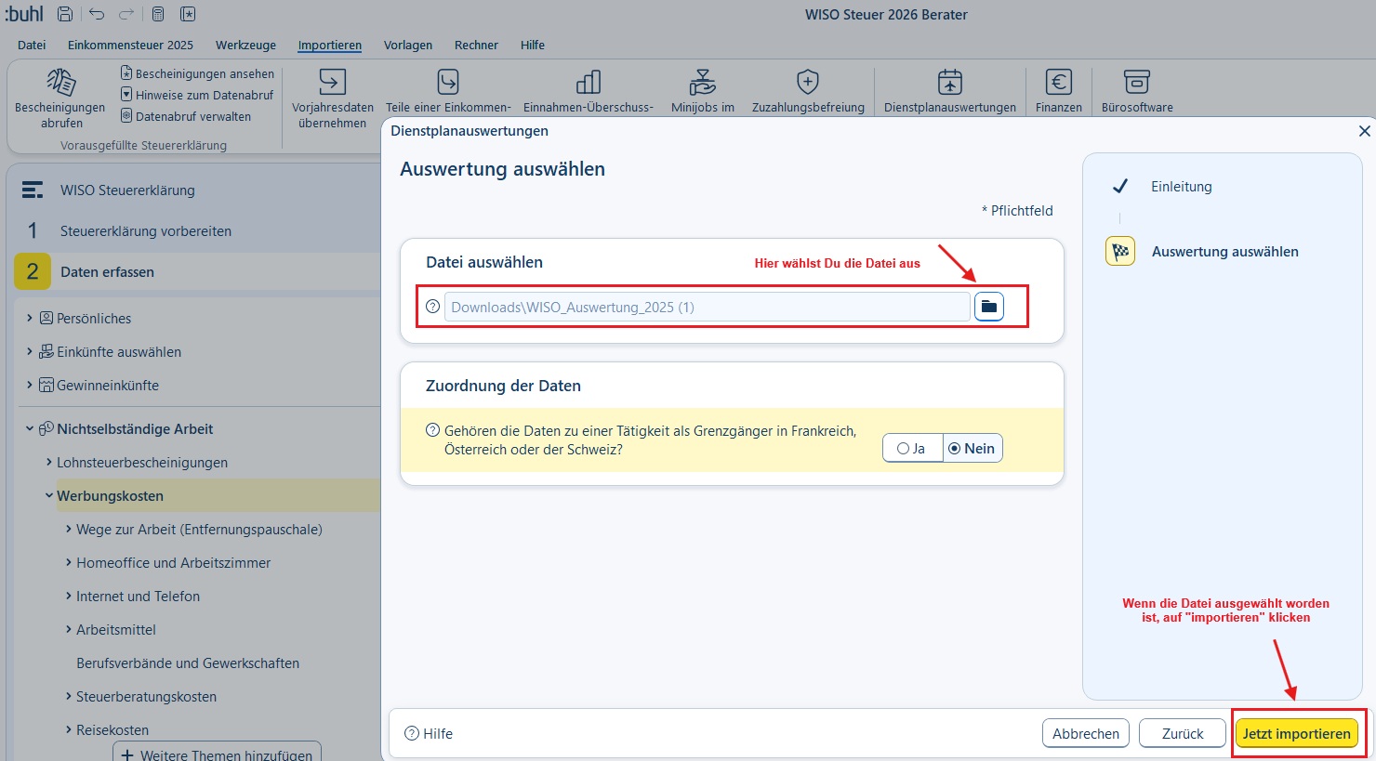
Task: Click the Jetzt importieren button
Action: point(1297,733)
